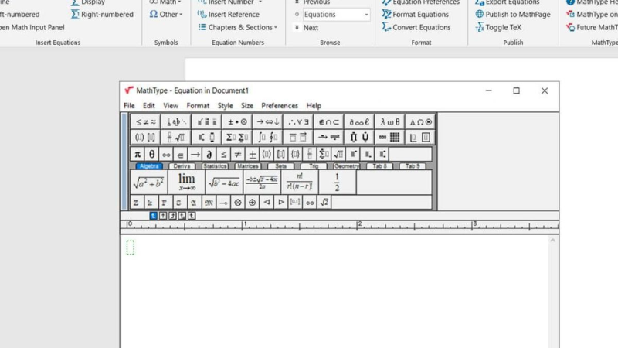Screen dimensions: 618x348
Task: Select the third tab stop type button
Action: click(172, 216)
